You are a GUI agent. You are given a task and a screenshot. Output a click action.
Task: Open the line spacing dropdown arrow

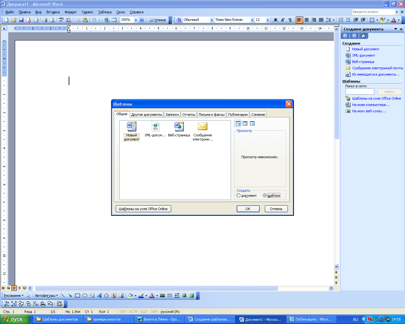pyautogui.click(x=333, y=20)
